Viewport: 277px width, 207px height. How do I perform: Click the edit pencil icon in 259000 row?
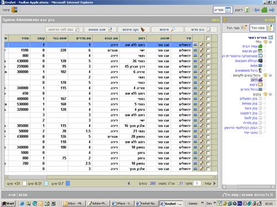(202, 66)
